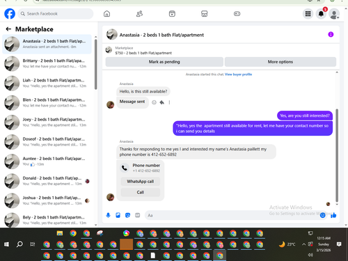This screenshot has width=348, height=261.
Task: Click the phone handset icon in contact card
Action: point(125,168)
